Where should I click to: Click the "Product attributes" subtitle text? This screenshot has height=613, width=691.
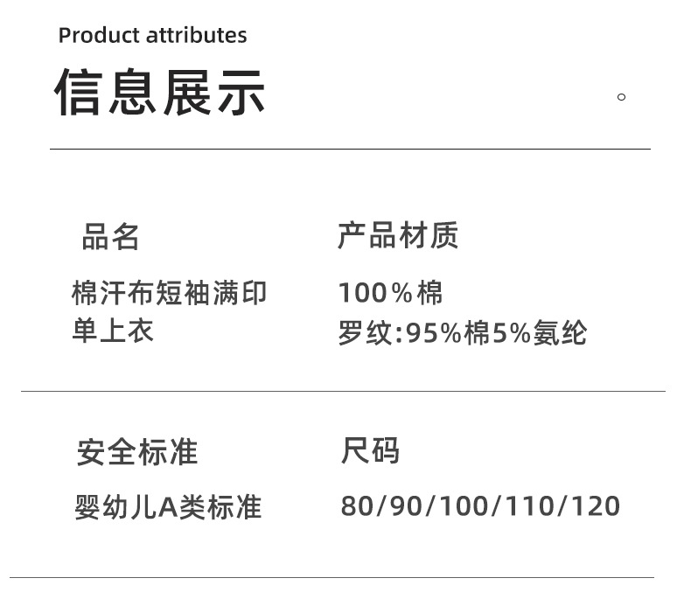(x=152, y=36)
